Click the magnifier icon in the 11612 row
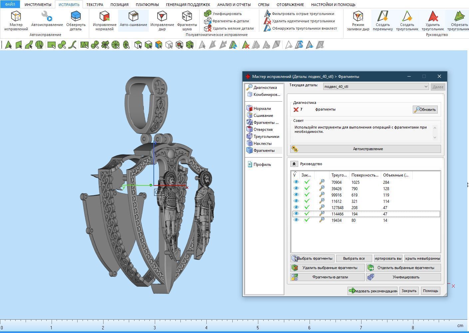This screenshot has height=333, width=469. point(322,201)
